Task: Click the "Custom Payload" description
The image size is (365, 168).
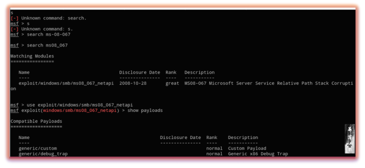Action: pyautogui.click(x=247, y=148)
